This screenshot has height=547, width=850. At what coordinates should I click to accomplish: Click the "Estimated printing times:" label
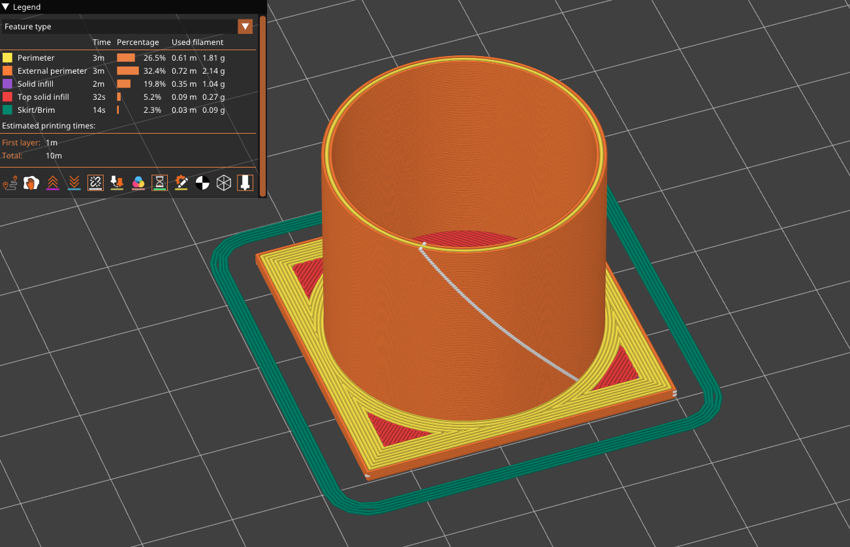pyautogui.click(x=49, y=125)
